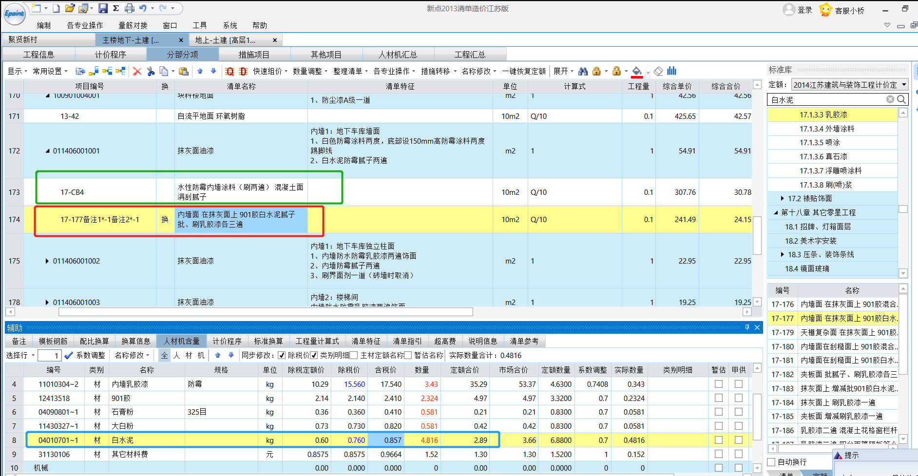Check 暂估 box for 白水泥 row

click(x=719, y=440)
